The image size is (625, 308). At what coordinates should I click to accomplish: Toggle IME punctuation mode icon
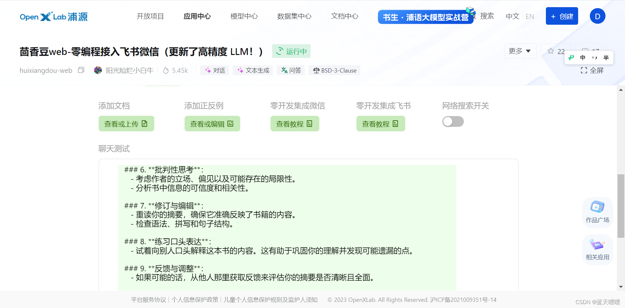tap(594, 58)
